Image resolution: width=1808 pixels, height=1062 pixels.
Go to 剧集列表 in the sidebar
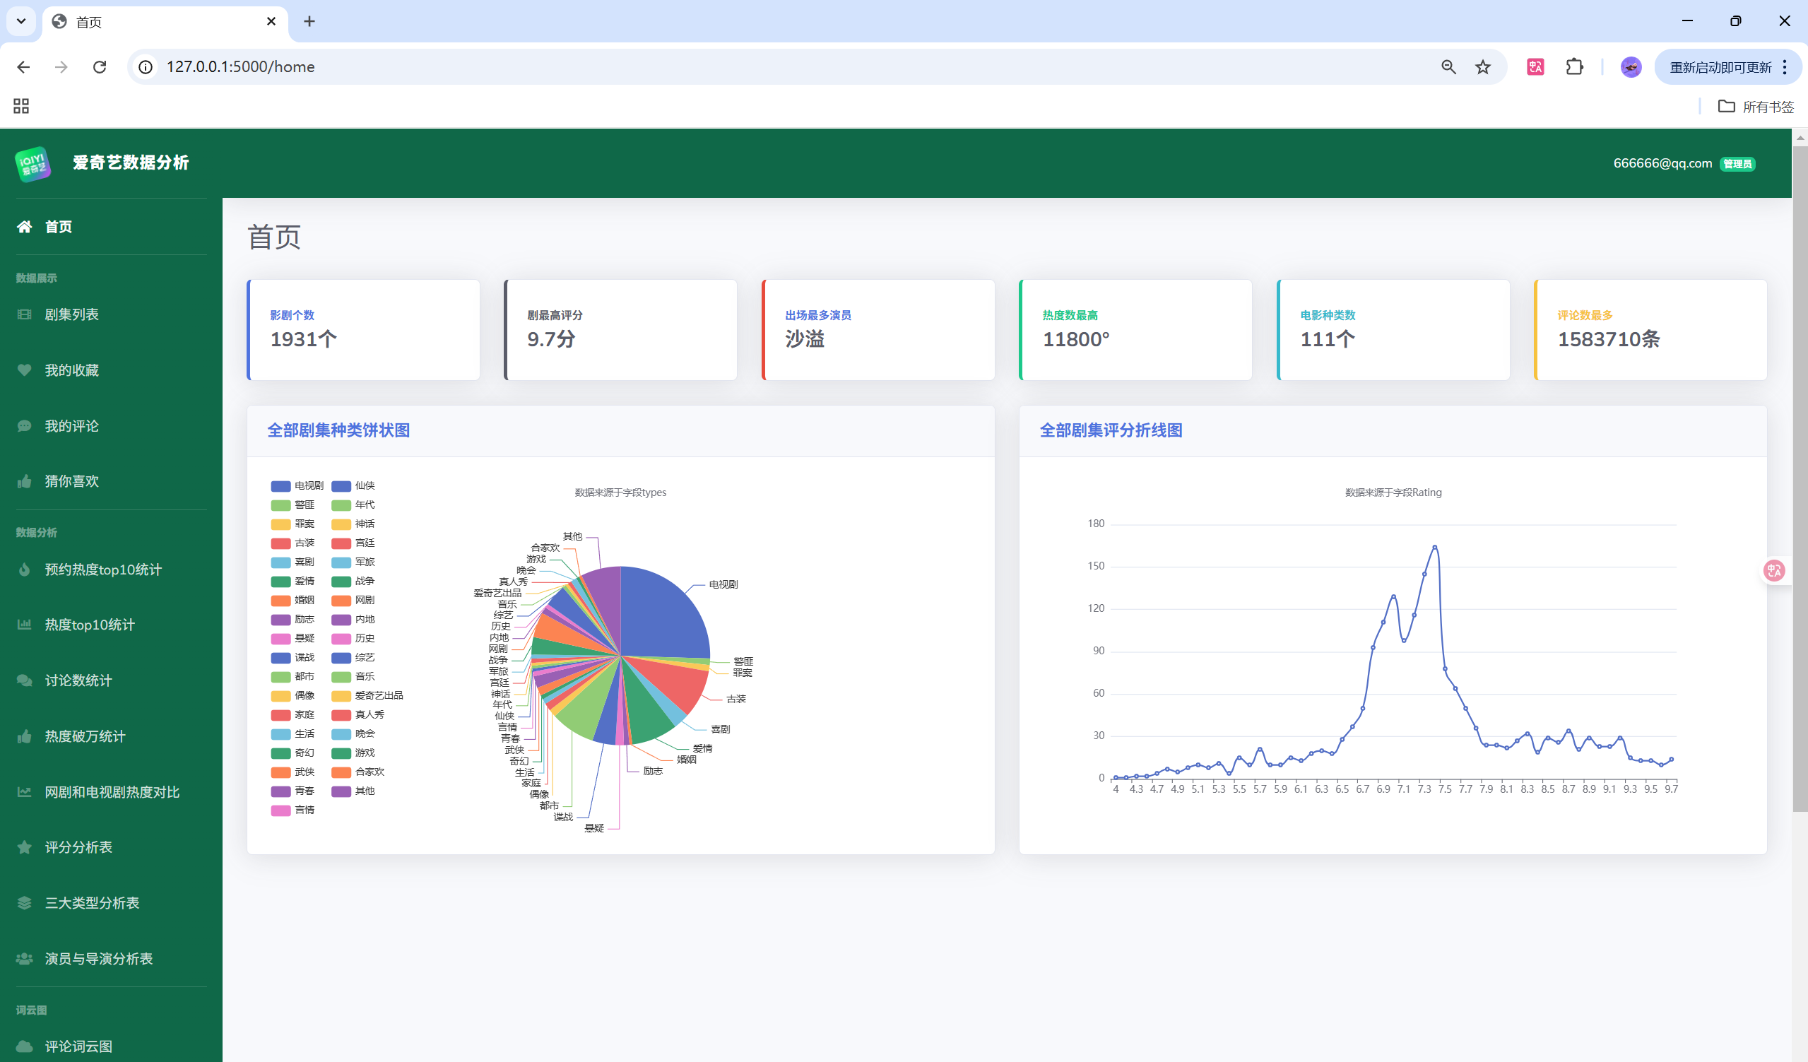72,314
